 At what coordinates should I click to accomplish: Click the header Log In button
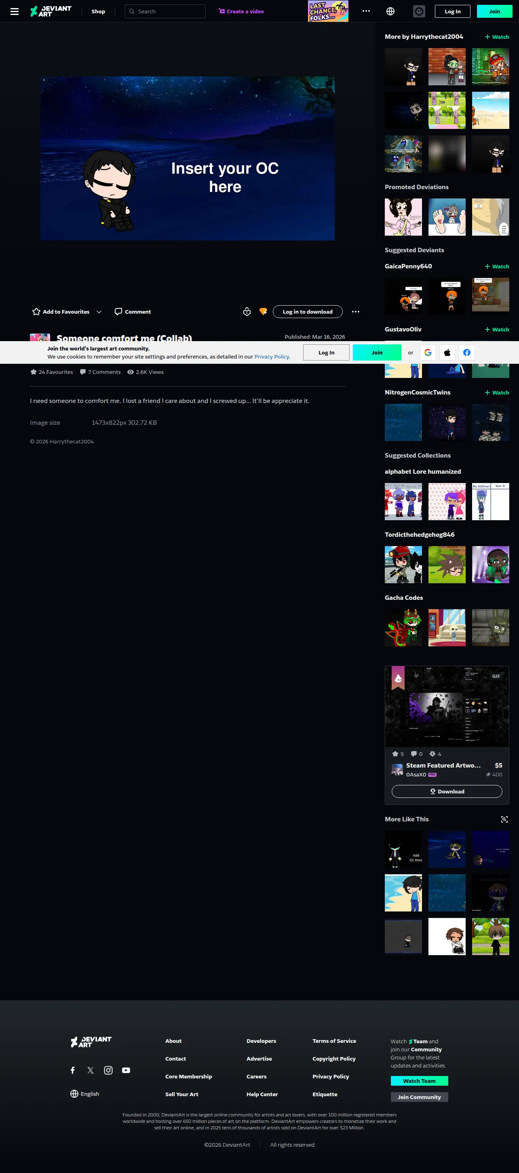(x=453, y=11)
